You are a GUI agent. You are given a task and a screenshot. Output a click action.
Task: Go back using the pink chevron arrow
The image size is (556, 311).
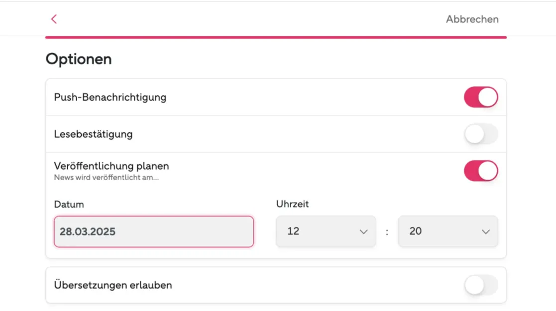[54, 19]
